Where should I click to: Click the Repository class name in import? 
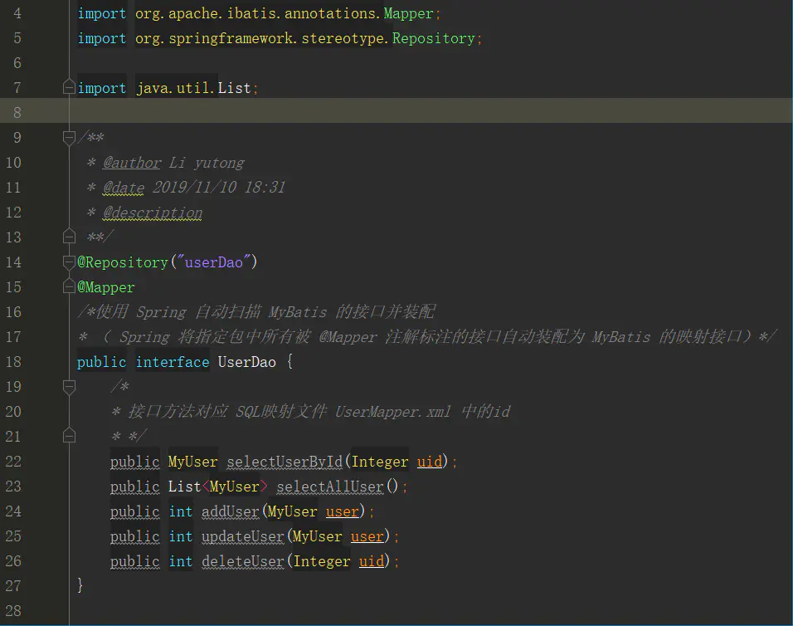(x=434, y=38)
